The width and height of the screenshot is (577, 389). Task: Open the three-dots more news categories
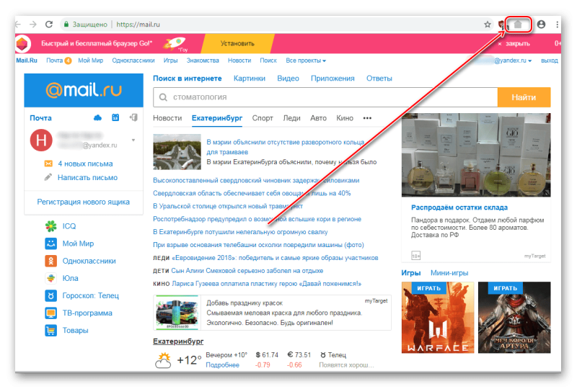tap(367, 118)
